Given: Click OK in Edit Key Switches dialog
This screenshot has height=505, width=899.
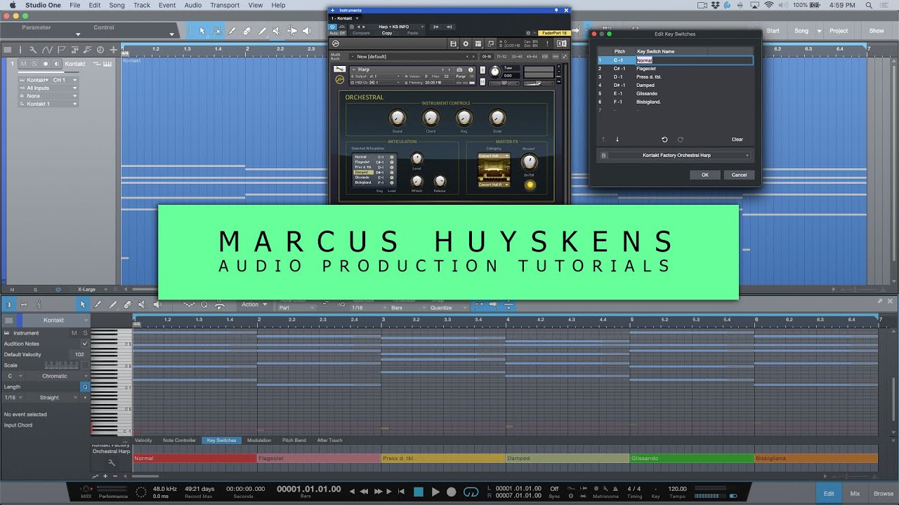Looking at the screenshot, I should pyautogui.click(x=704, y=175).
